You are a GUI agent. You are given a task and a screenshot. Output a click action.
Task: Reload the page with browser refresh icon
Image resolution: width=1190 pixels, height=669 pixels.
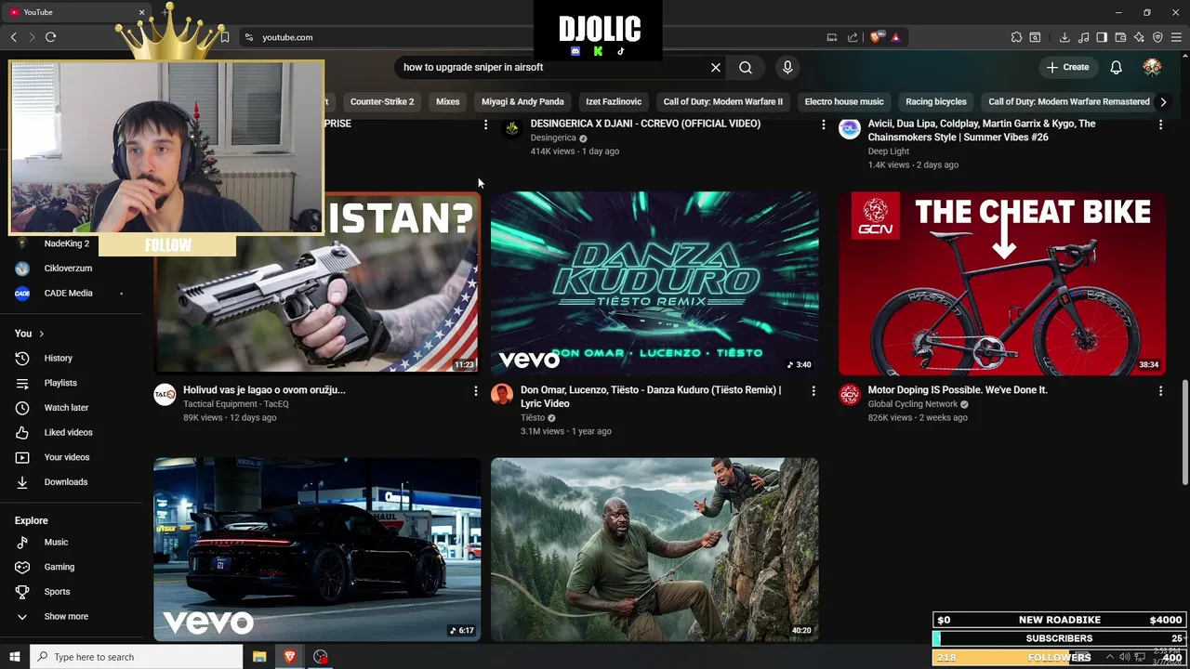(x=50, y=37)
